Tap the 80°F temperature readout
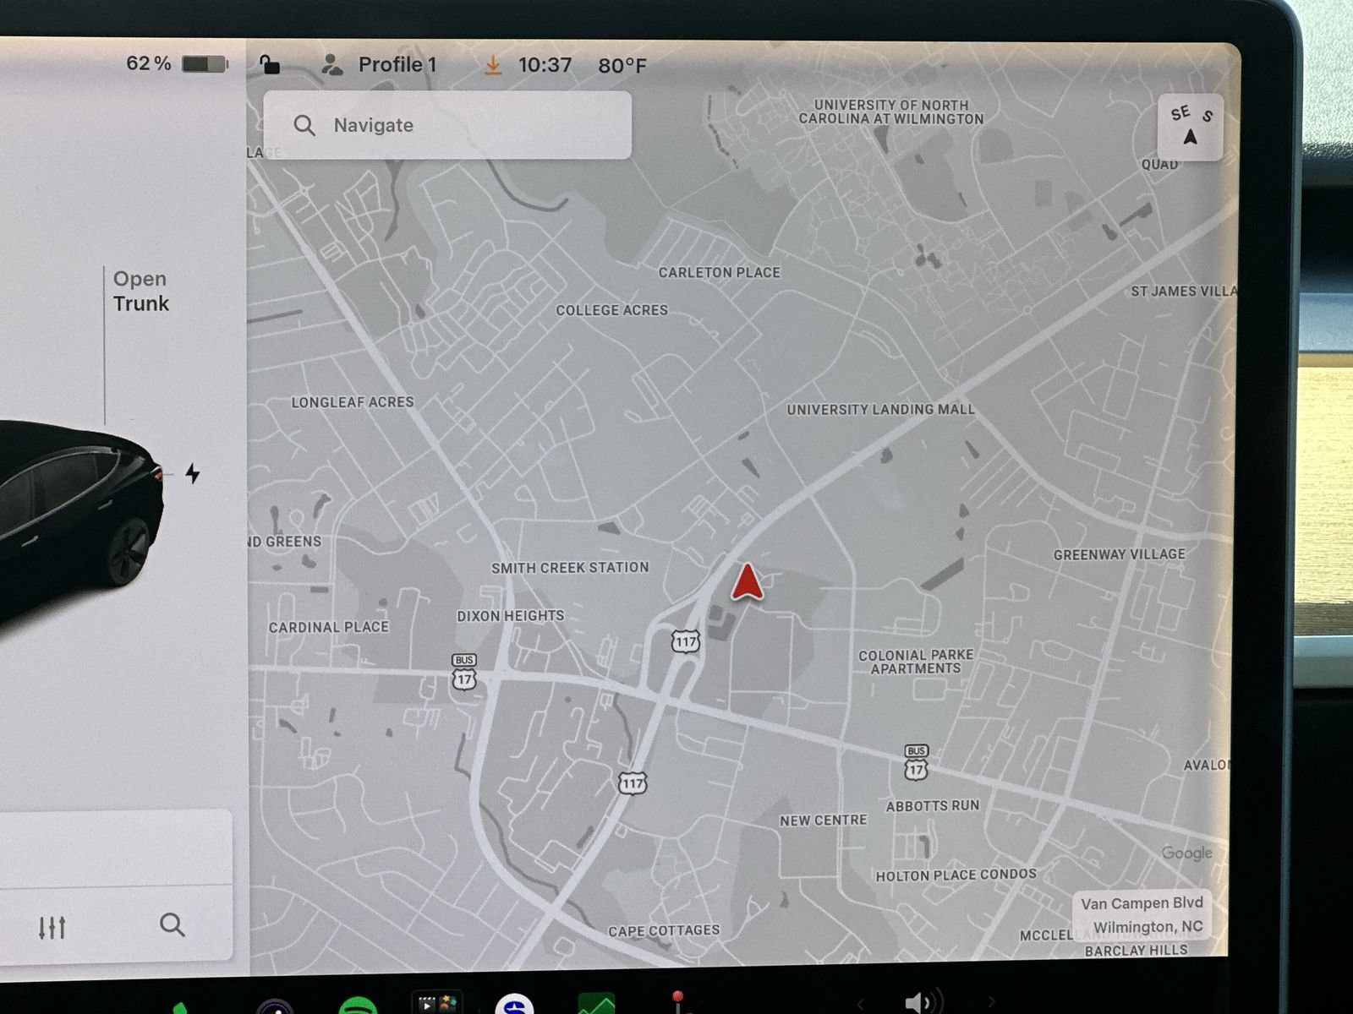This screenshot has width=1353, height=1014. [x=622, y=66]
